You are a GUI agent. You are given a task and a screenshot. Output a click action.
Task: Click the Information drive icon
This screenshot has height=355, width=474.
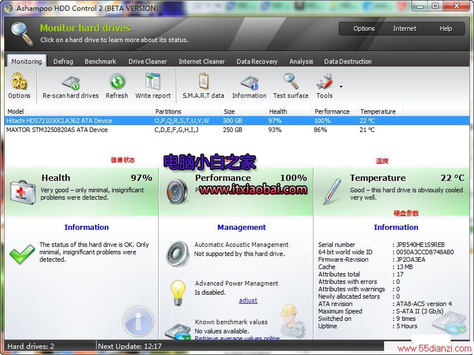pyautogui.click(x=249, y=83)
